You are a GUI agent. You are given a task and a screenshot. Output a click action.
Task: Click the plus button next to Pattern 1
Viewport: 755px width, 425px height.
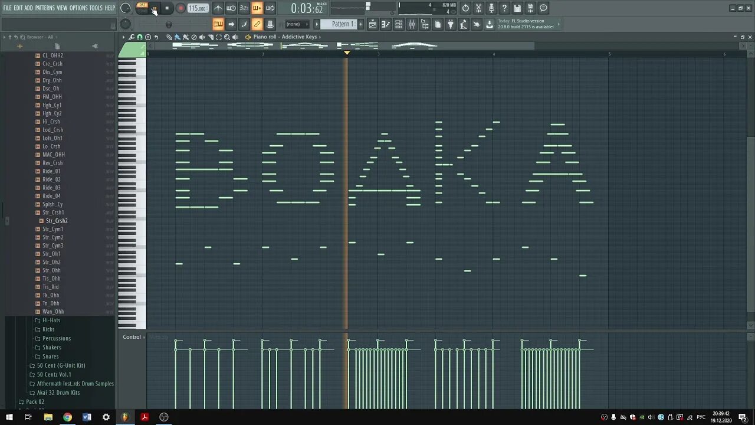(x=360, y=24)
